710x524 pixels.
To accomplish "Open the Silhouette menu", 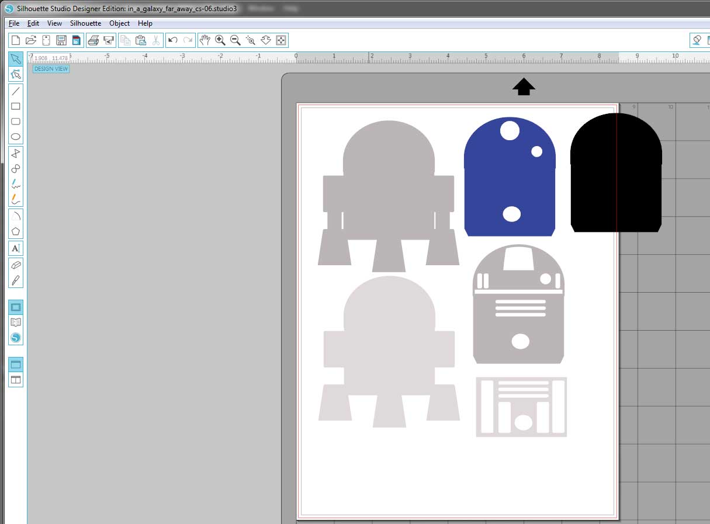I will pos(85,23).
